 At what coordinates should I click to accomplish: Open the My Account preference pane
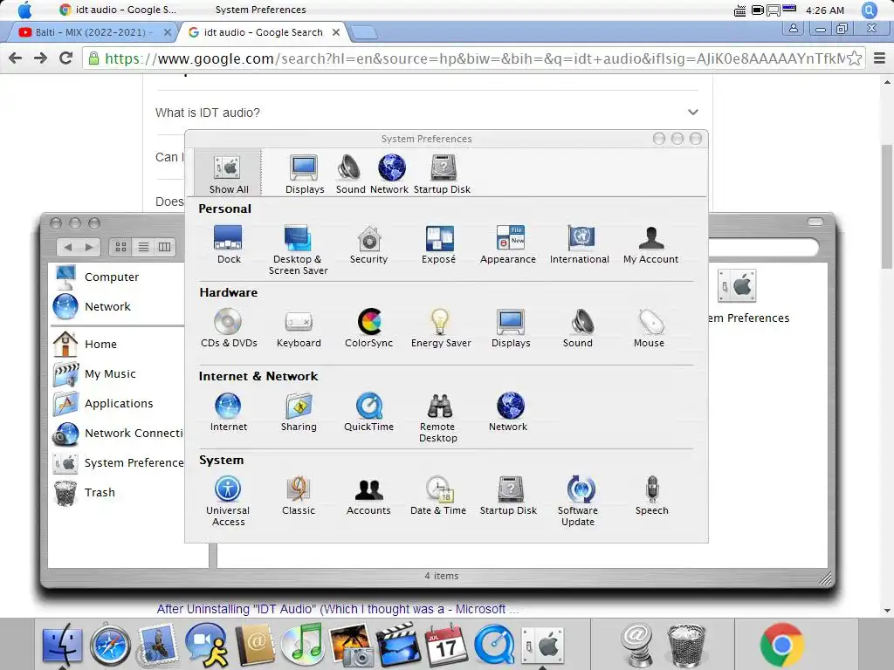point(650,244)
